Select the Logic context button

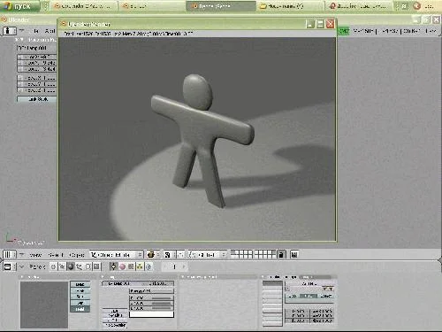[x=53, y=266]
